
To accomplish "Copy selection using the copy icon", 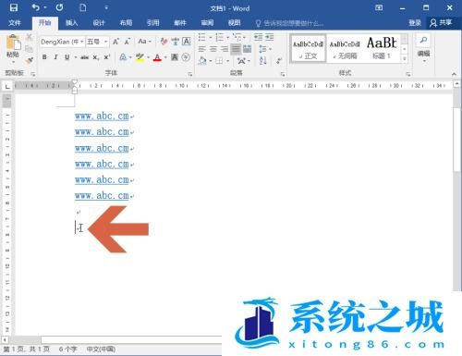I will 29,49.
